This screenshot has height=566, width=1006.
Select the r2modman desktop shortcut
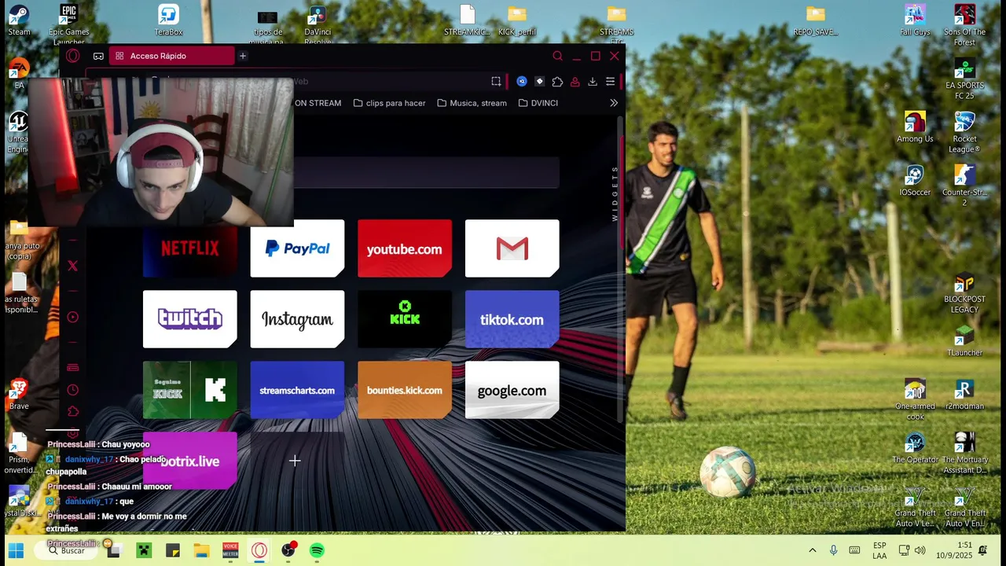964,395
